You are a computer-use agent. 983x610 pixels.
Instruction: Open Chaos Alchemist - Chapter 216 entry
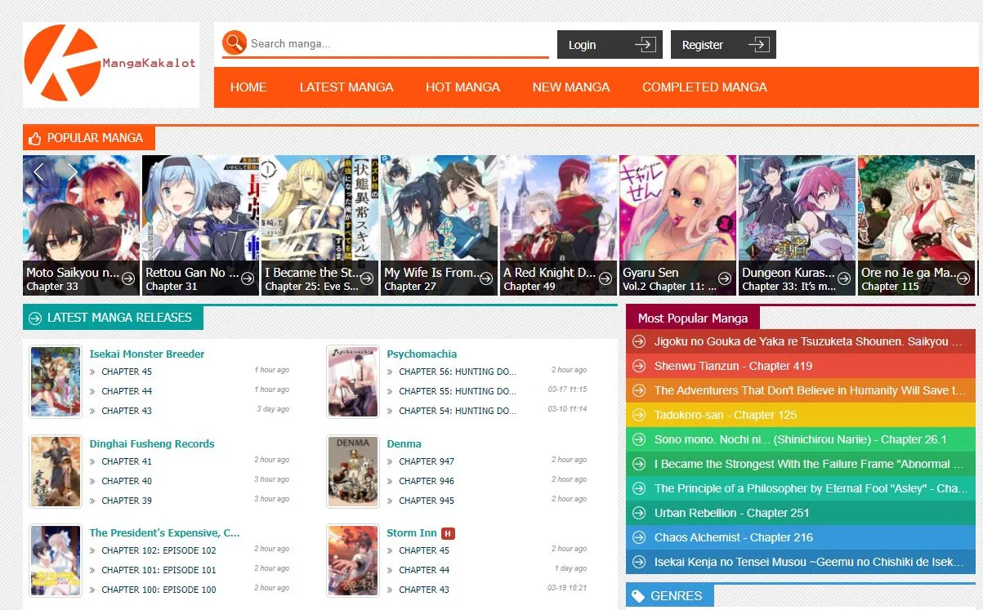point(801,537)
